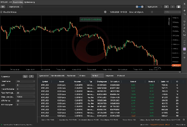
Task: Click the ATR Multiplier input field
Action: (26, 105)
